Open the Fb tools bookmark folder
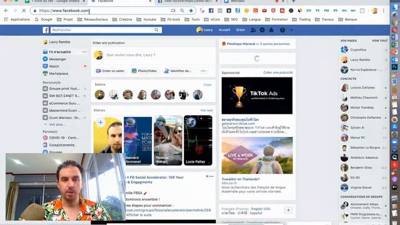The image size is (400, 225). [171, 19]
